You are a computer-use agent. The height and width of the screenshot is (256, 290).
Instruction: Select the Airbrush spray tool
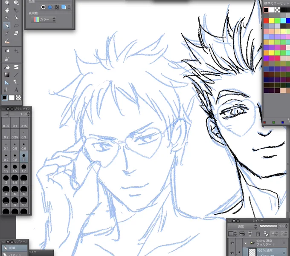[7, 59]
